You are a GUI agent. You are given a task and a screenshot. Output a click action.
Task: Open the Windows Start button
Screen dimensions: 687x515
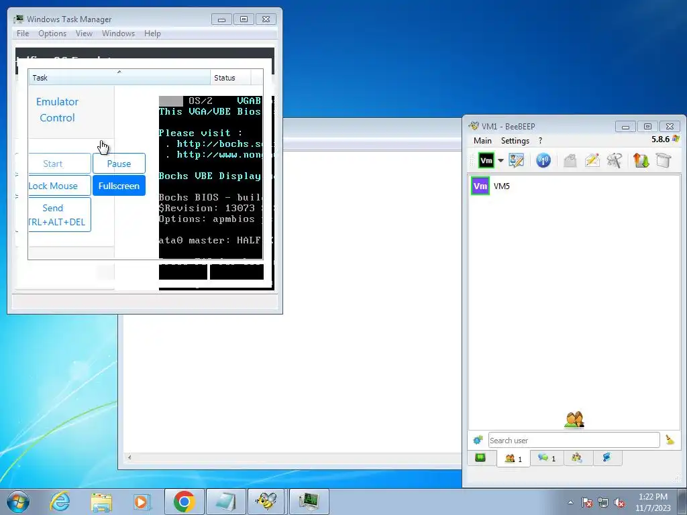click(18, 502)
